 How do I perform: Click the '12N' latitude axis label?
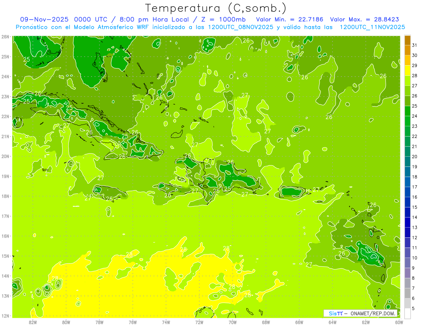tap(5, 316)
